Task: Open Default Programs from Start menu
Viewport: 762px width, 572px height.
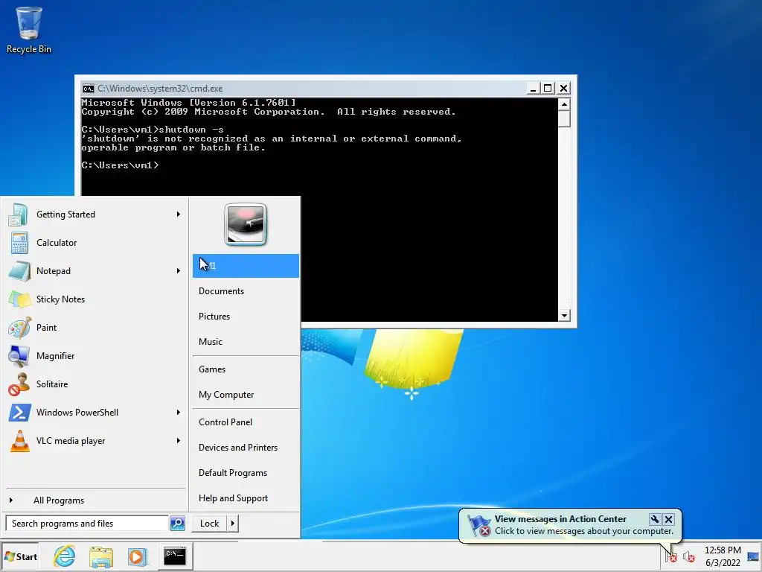Action: pyautogui.click(x=233, y=473)
